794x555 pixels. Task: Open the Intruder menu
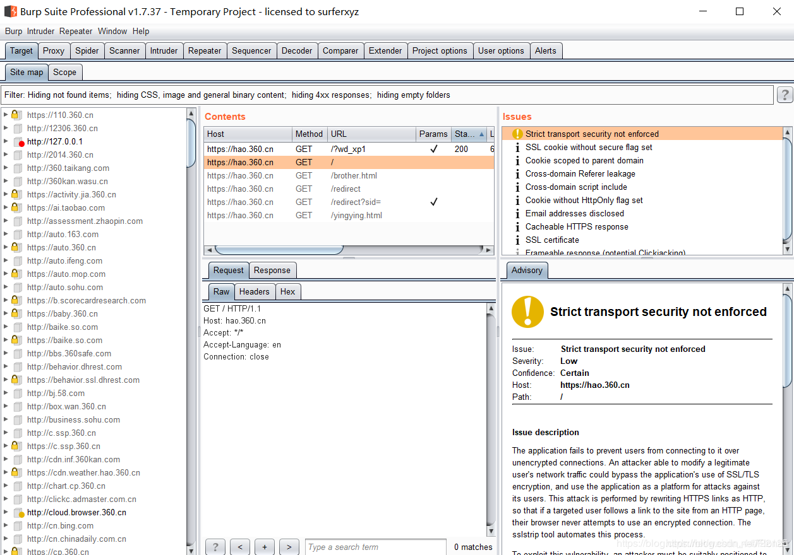(x=40, y=31)
